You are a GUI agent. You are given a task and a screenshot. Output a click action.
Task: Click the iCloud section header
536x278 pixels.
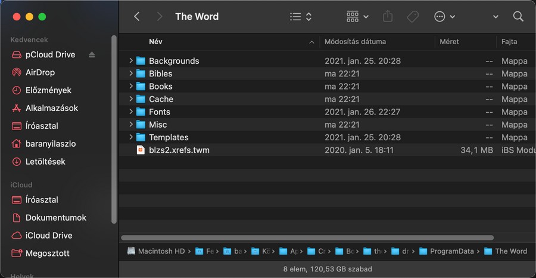coord(21,185)
